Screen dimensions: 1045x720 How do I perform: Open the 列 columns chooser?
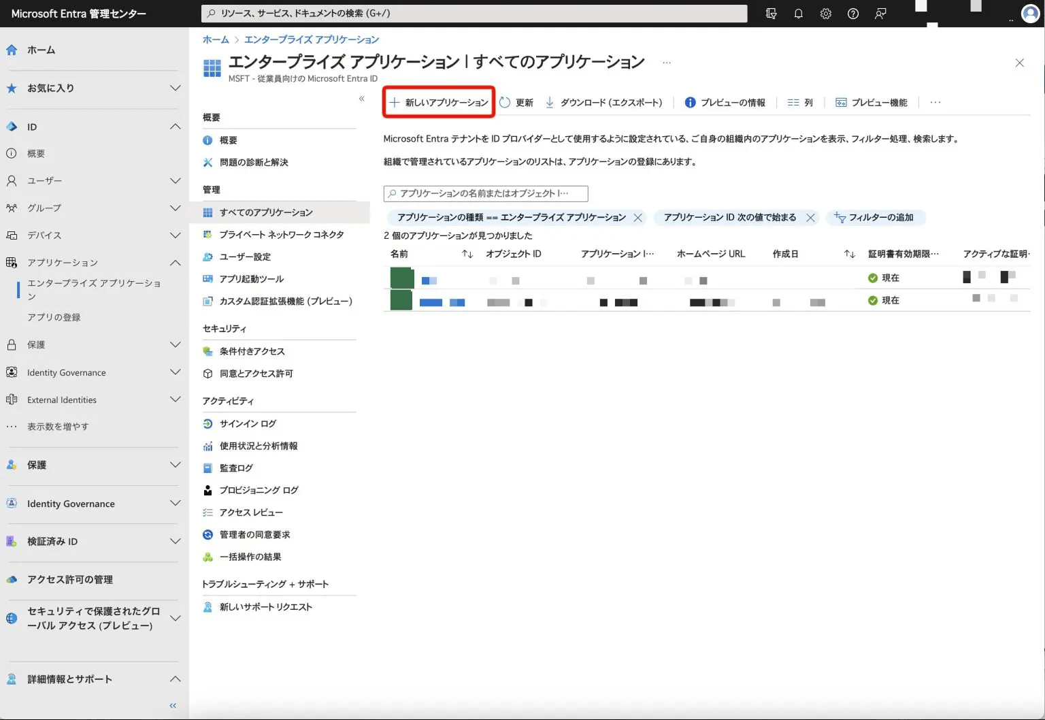coord(800,103)
